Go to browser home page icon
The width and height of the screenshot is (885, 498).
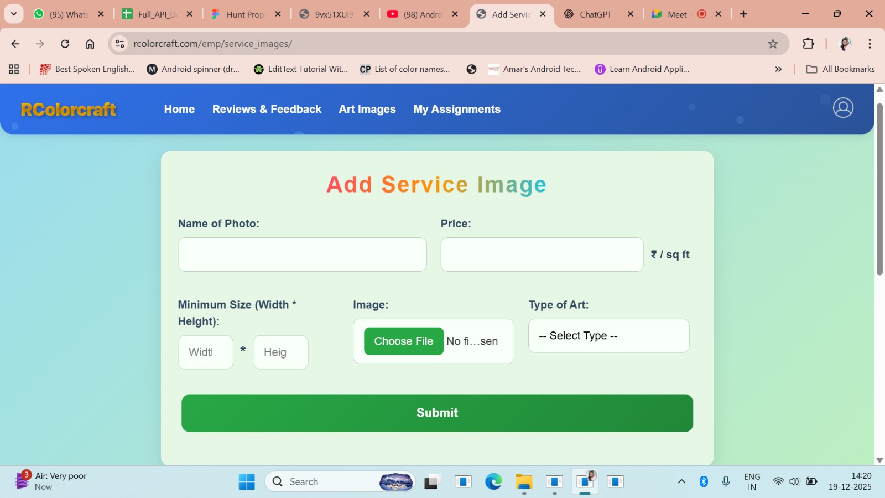click(x=90, y=44)
